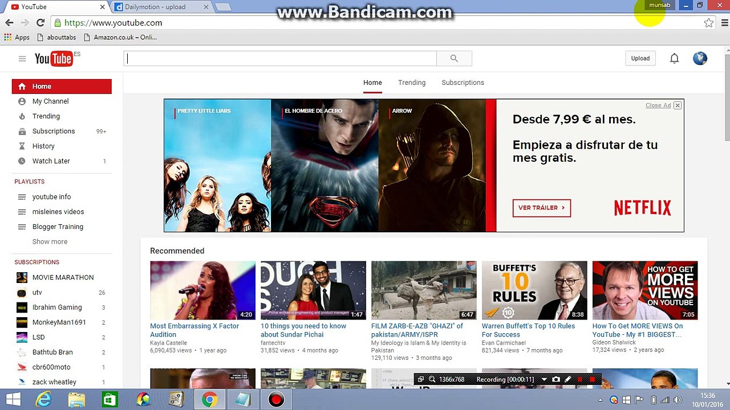730x410 pixels.
Task: Open the YouTube hamburger guide menu
Action: (x=22, y=59)
